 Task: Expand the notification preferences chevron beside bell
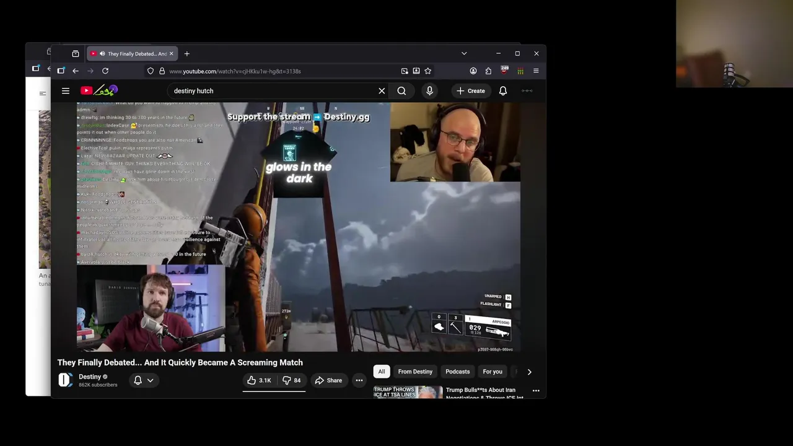[150, 380]
